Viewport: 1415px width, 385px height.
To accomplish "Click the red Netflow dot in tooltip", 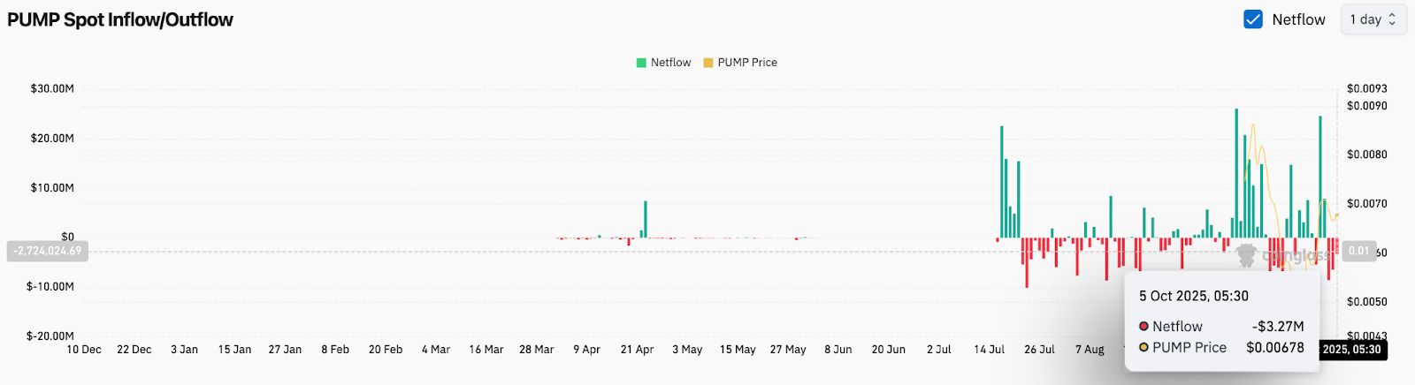I will (x=1143, y=327).
